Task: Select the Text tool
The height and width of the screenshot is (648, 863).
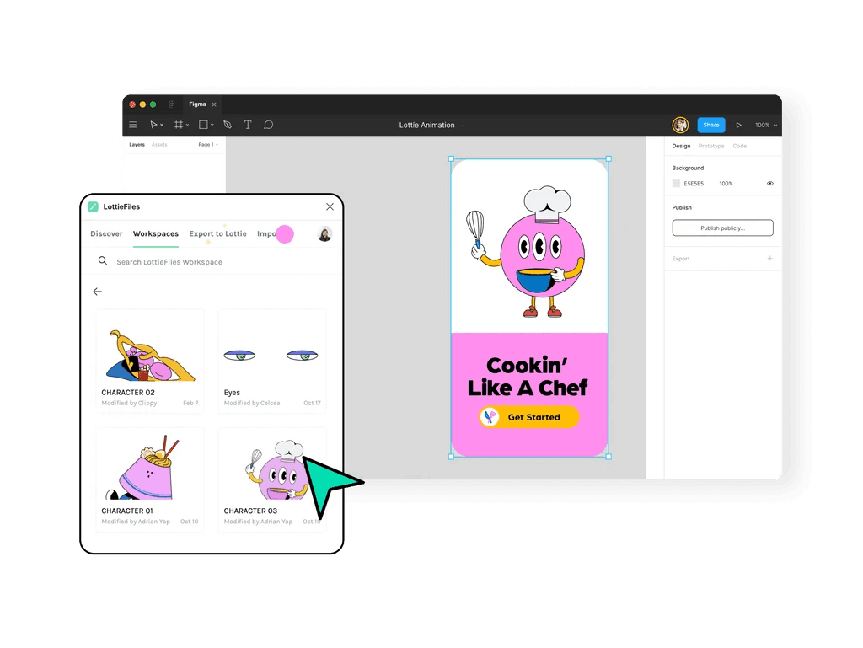Action: (247, 124)
